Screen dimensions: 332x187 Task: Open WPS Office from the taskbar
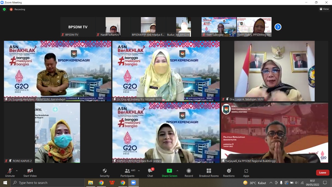(112, 183)
